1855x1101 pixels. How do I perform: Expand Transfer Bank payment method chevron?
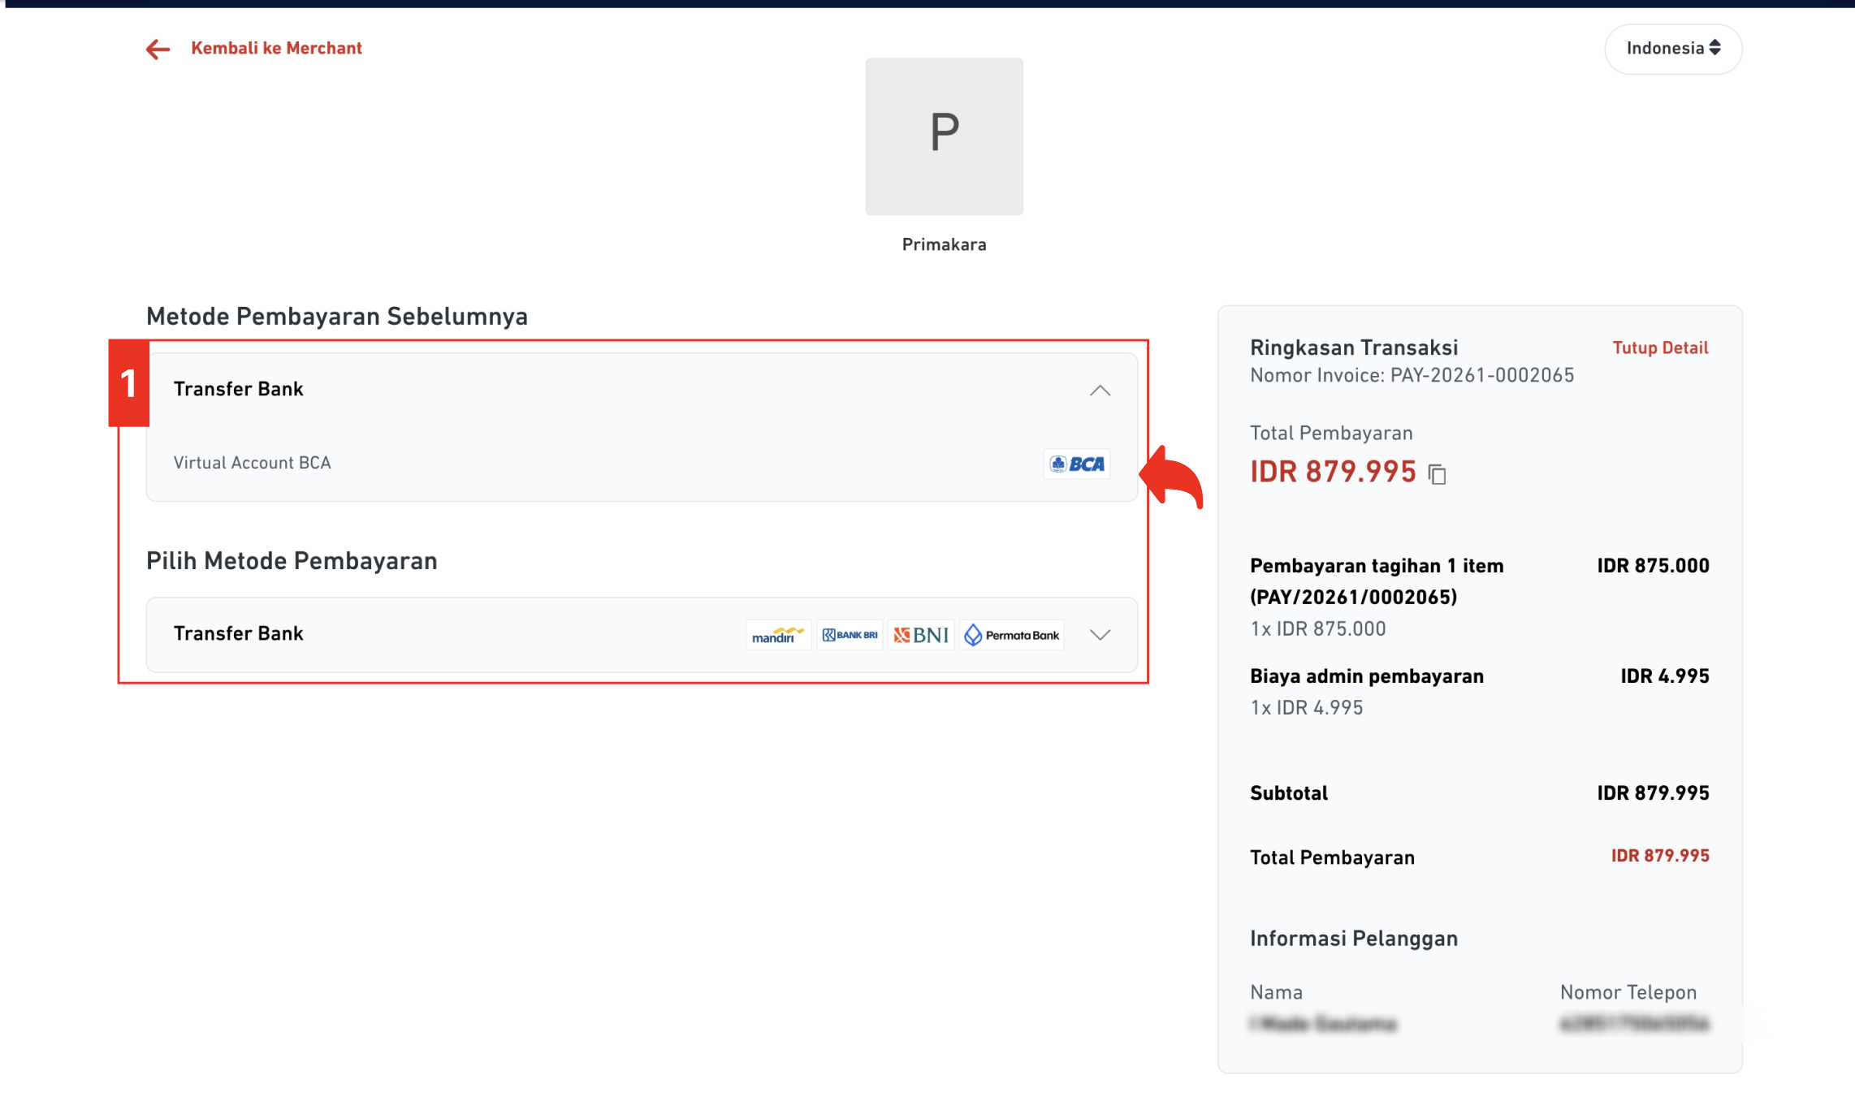pos(1100,635)
